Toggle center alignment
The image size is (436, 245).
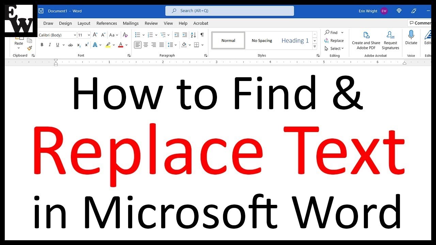[146, 45]
